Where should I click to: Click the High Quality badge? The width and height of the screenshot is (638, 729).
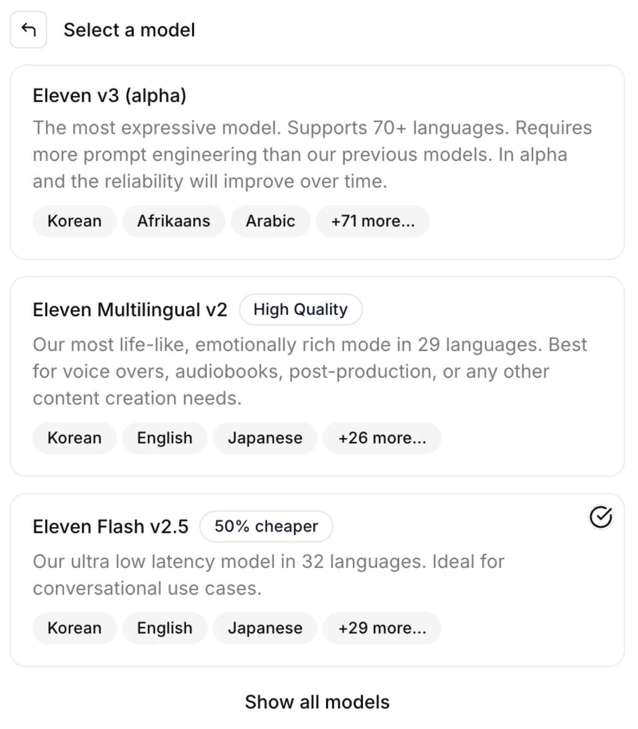300,309
